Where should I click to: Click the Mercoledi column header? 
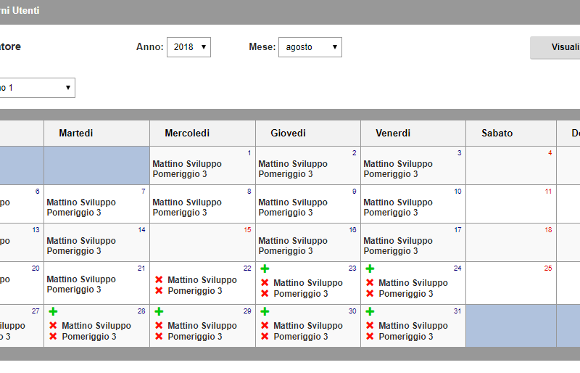203,133
